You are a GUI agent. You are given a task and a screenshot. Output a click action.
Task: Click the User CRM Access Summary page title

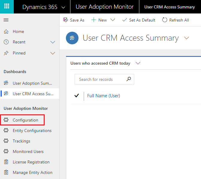click(x=131, y=38)
